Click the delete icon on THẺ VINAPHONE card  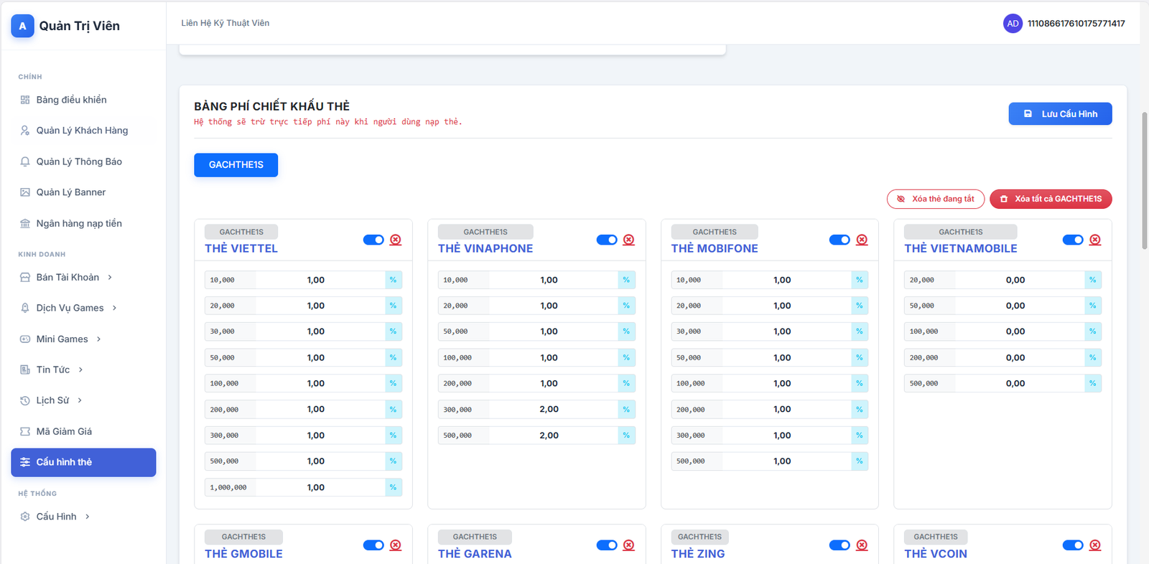629,240
